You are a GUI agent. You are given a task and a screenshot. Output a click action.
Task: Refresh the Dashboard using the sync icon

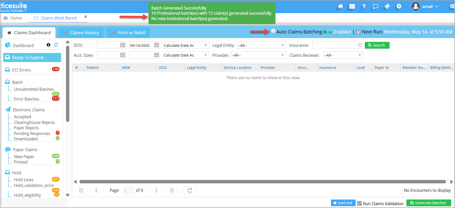point(56,45)
